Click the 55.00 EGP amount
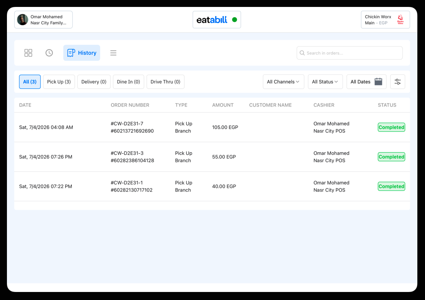 pyautogui.click(x=224, y=157)
